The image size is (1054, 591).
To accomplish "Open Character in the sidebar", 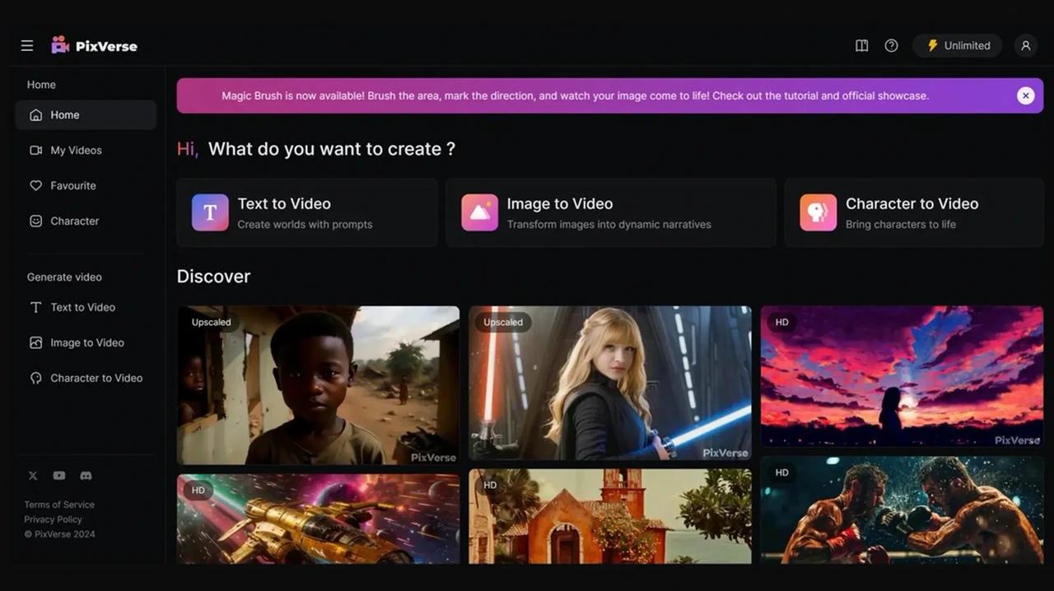I will [86, 221].
